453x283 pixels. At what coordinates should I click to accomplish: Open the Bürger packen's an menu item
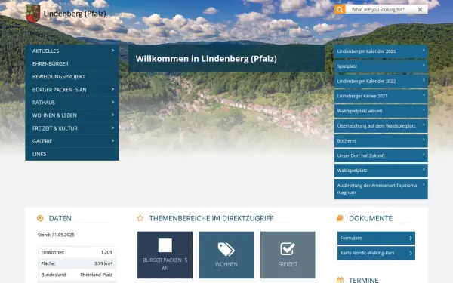click(59, 90)
